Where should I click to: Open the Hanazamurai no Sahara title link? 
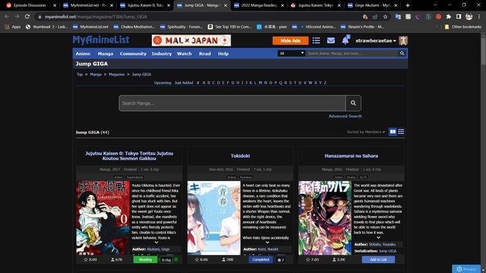pyautogui.click(x=351, y=156)
